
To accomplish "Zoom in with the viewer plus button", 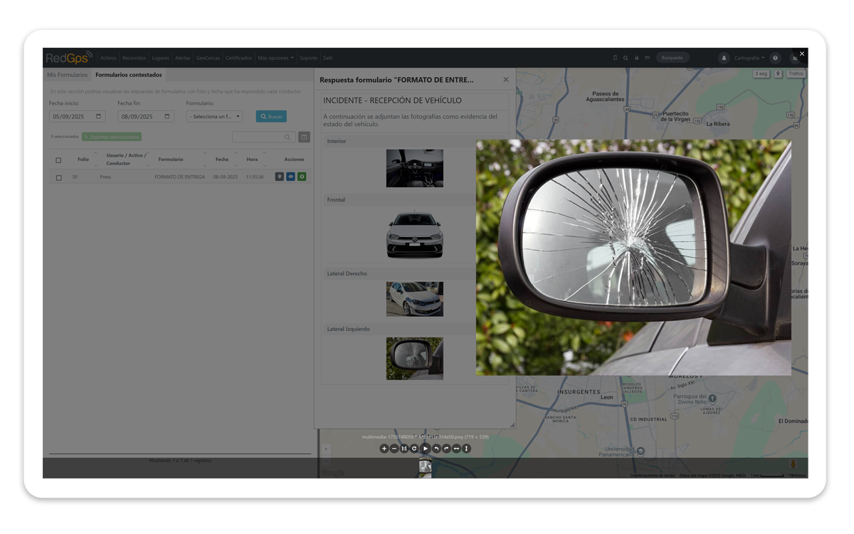I will pos(384,449).
